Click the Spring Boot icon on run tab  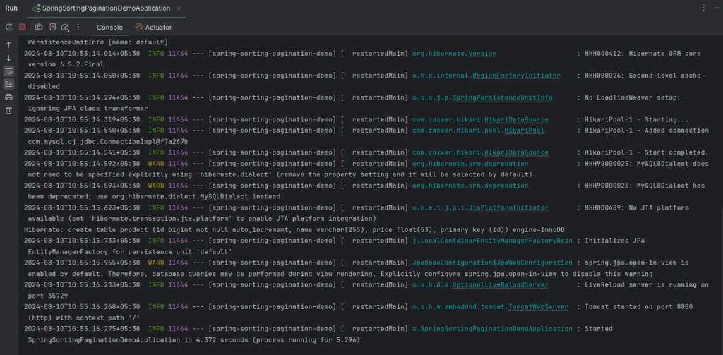37,8
